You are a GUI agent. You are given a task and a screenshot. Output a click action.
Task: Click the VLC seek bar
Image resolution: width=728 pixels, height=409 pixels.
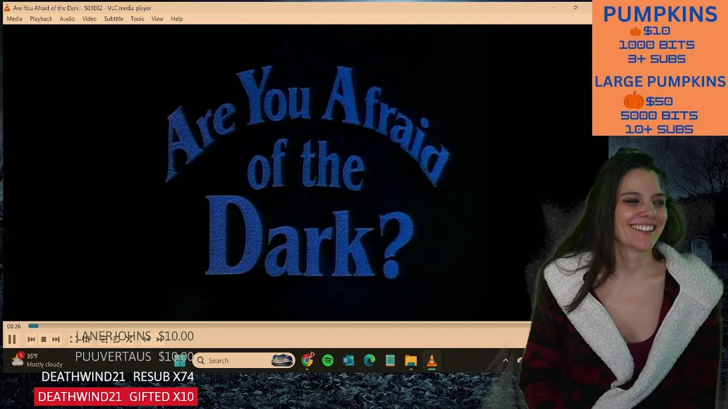coord(279,326)
